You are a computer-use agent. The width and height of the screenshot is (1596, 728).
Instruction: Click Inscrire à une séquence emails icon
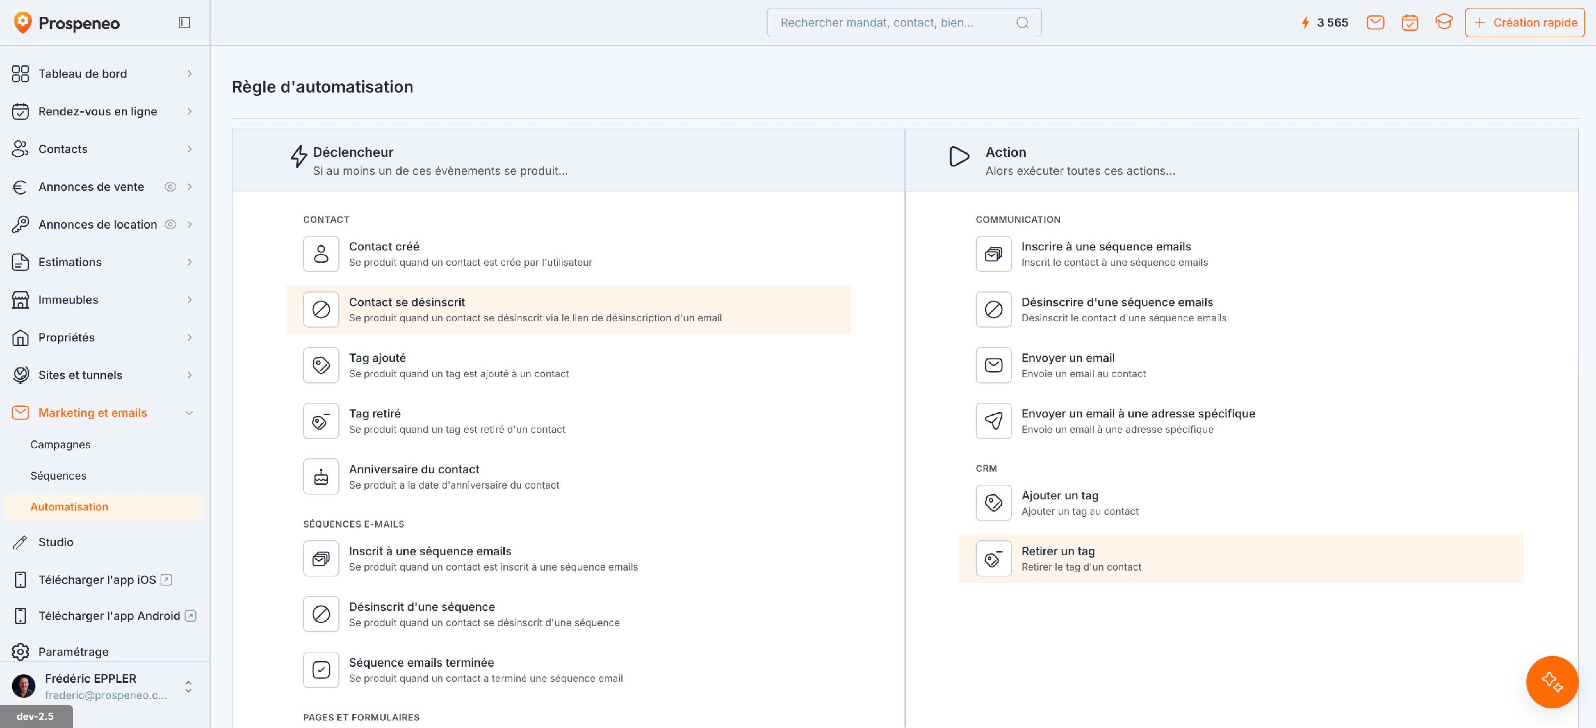994,254
